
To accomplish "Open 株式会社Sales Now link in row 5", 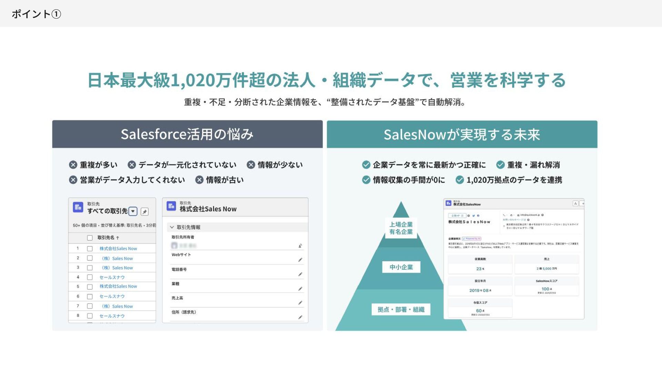I will pyautogui.click(x=118, y=286).
